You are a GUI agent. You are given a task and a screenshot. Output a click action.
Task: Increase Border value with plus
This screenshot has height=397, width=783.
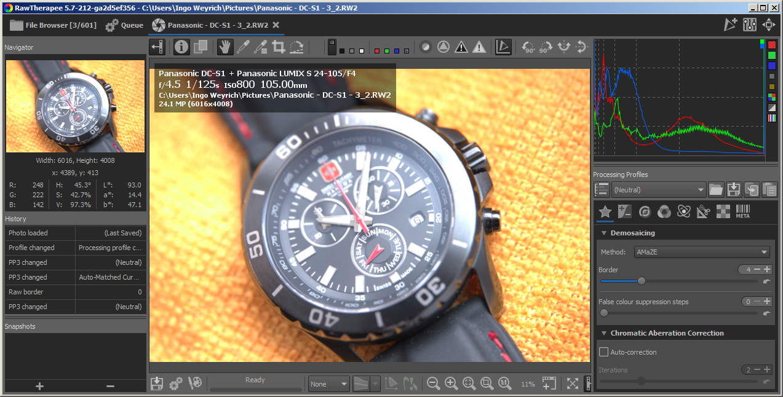767,270
